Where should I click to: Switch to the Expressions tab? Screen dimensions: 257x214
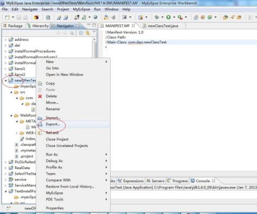coord(131,181)
